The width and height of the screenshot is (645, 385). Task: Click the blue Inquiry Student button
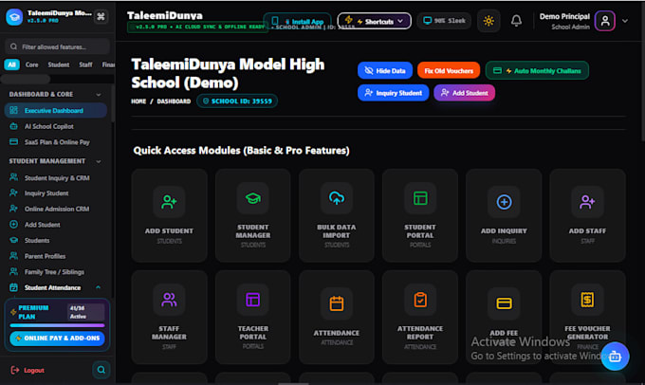(x=394, y=93)
